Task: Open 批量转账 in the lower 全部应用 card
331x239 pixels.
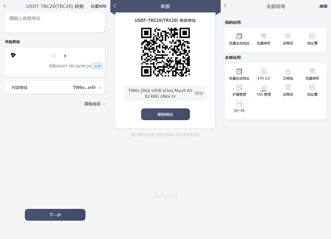Action: 312,74
